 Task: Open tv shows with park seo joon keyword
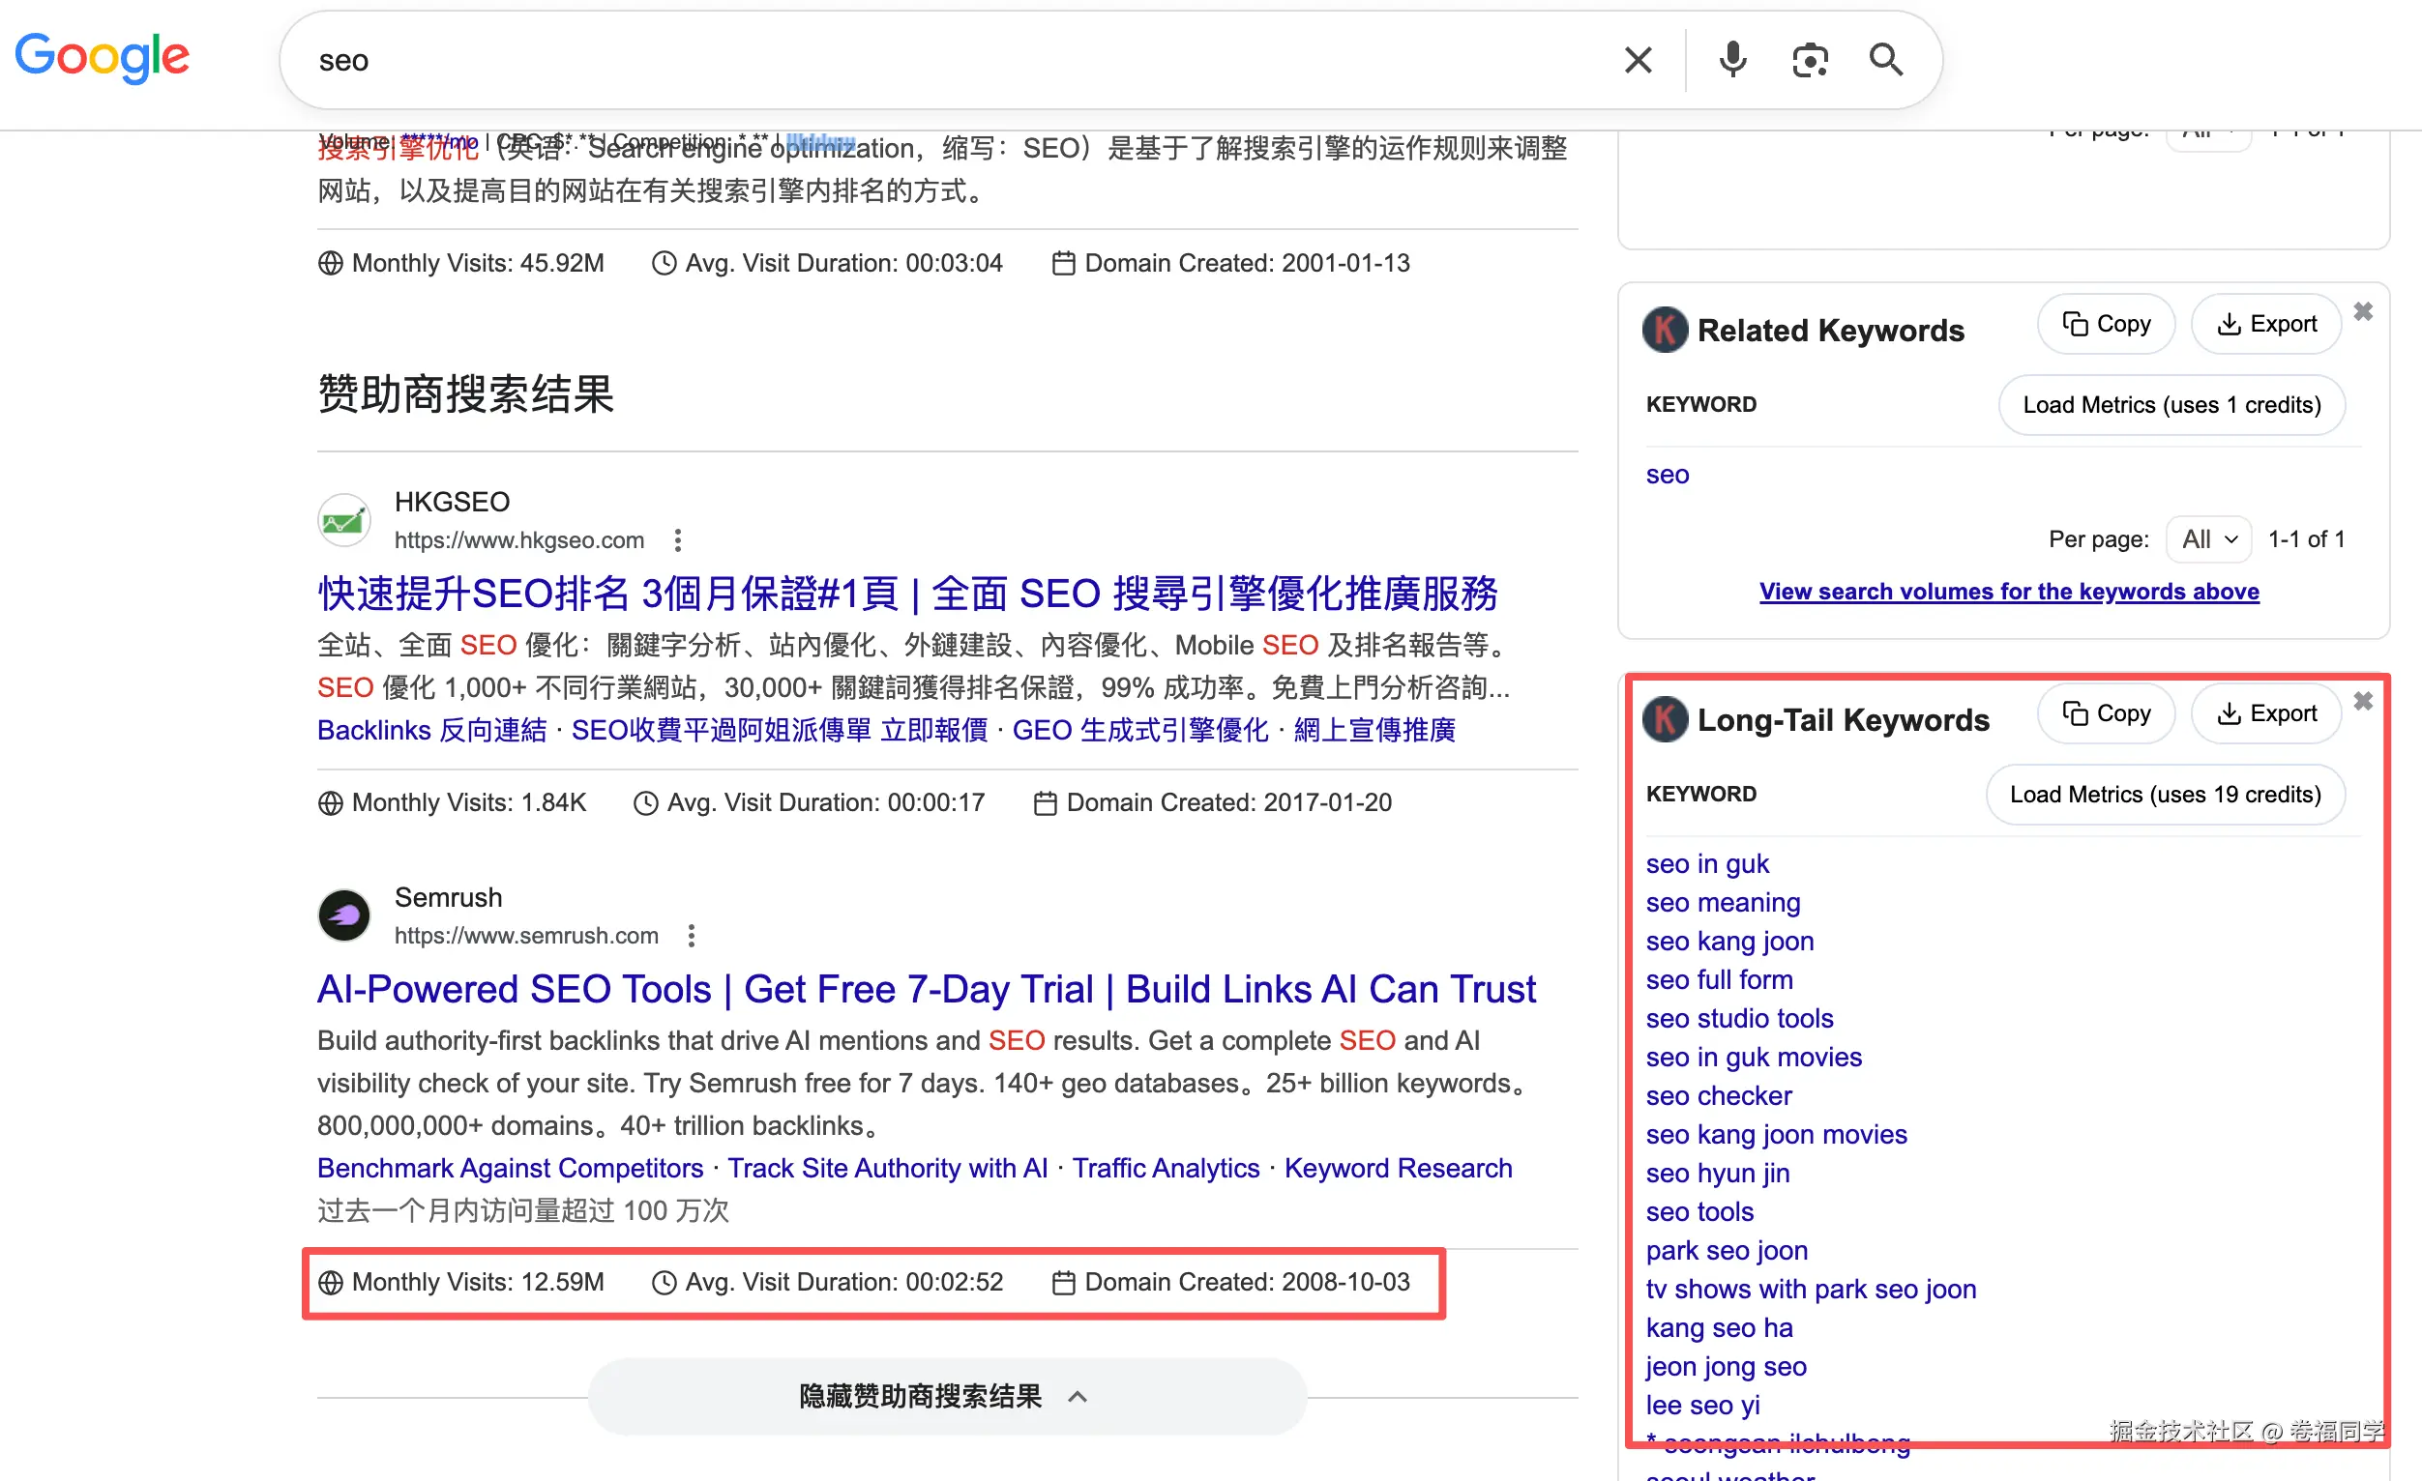[x=1811, y=1290]
